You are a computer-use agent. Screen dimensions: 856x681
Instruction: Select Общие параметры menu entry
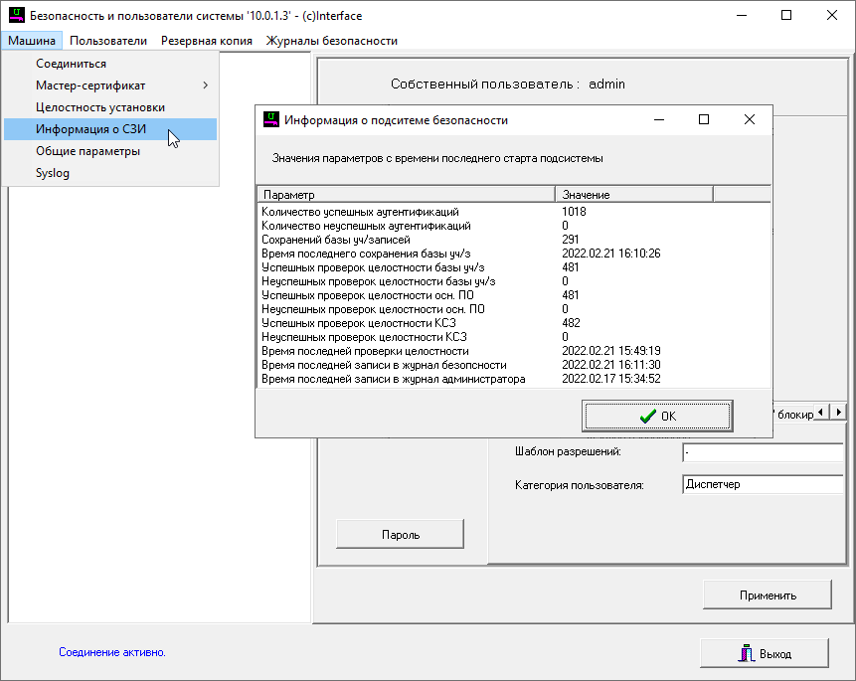tap(87, 151)
